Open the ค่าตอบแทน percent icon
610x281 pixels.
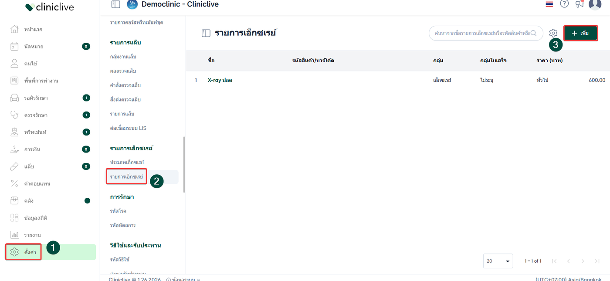click(14, 183)
